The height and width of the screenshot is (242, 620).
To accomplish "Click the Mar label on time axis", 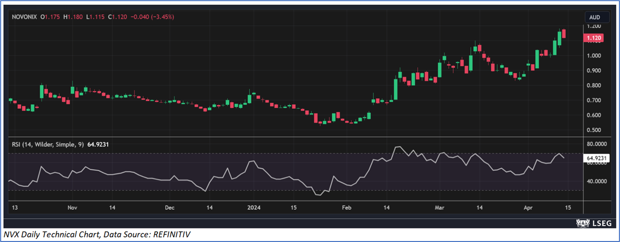I will 440,207.
